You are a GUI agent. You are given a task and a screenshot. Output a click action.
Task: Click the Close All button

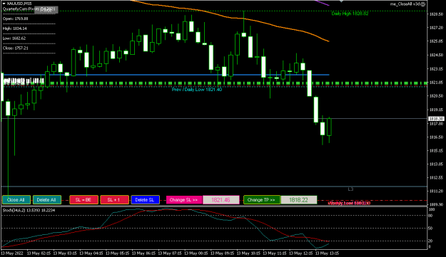[x=16, y=200]
